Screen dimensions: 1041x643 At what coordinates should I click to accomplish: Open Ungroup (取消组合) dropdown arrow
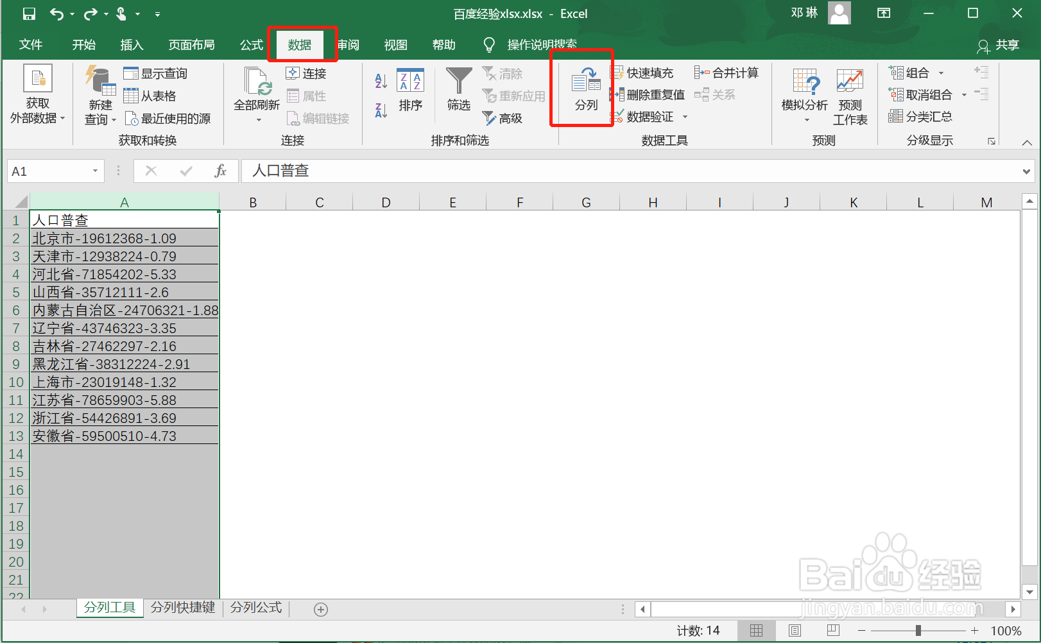pos(964,95)
